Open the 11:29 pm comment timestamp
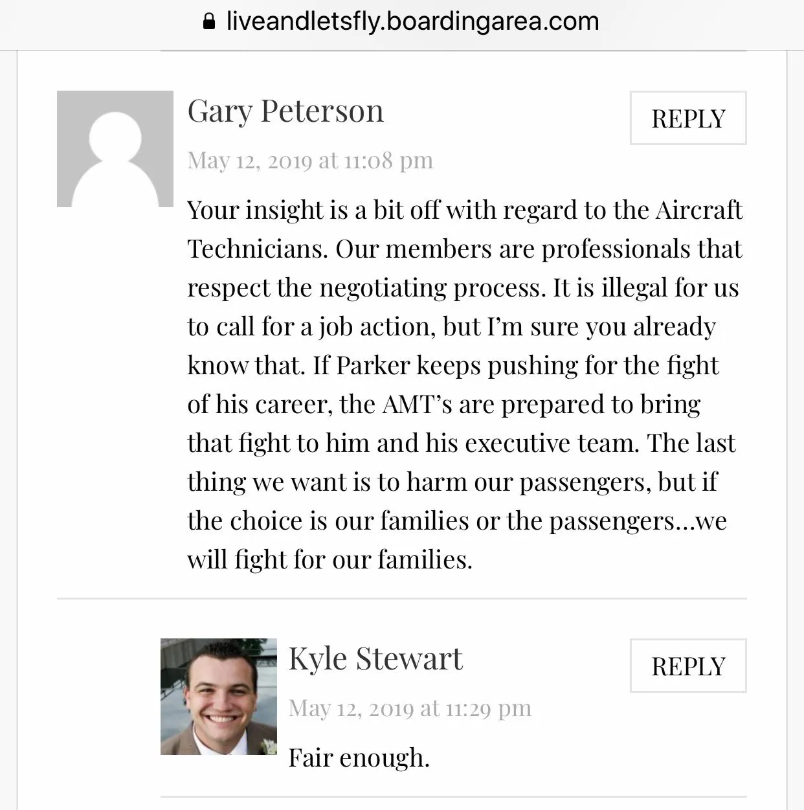The width and height of the screenshot is (804, 810). [x=410, y=708]
